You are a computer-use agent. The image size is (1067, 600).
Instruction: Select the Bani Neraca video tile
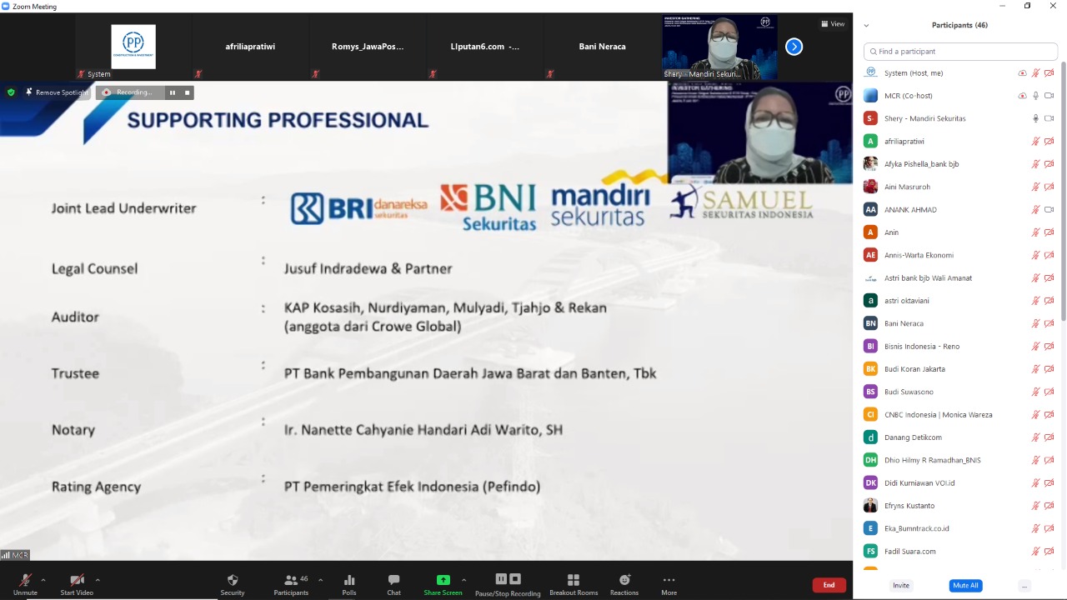point(602,47)
